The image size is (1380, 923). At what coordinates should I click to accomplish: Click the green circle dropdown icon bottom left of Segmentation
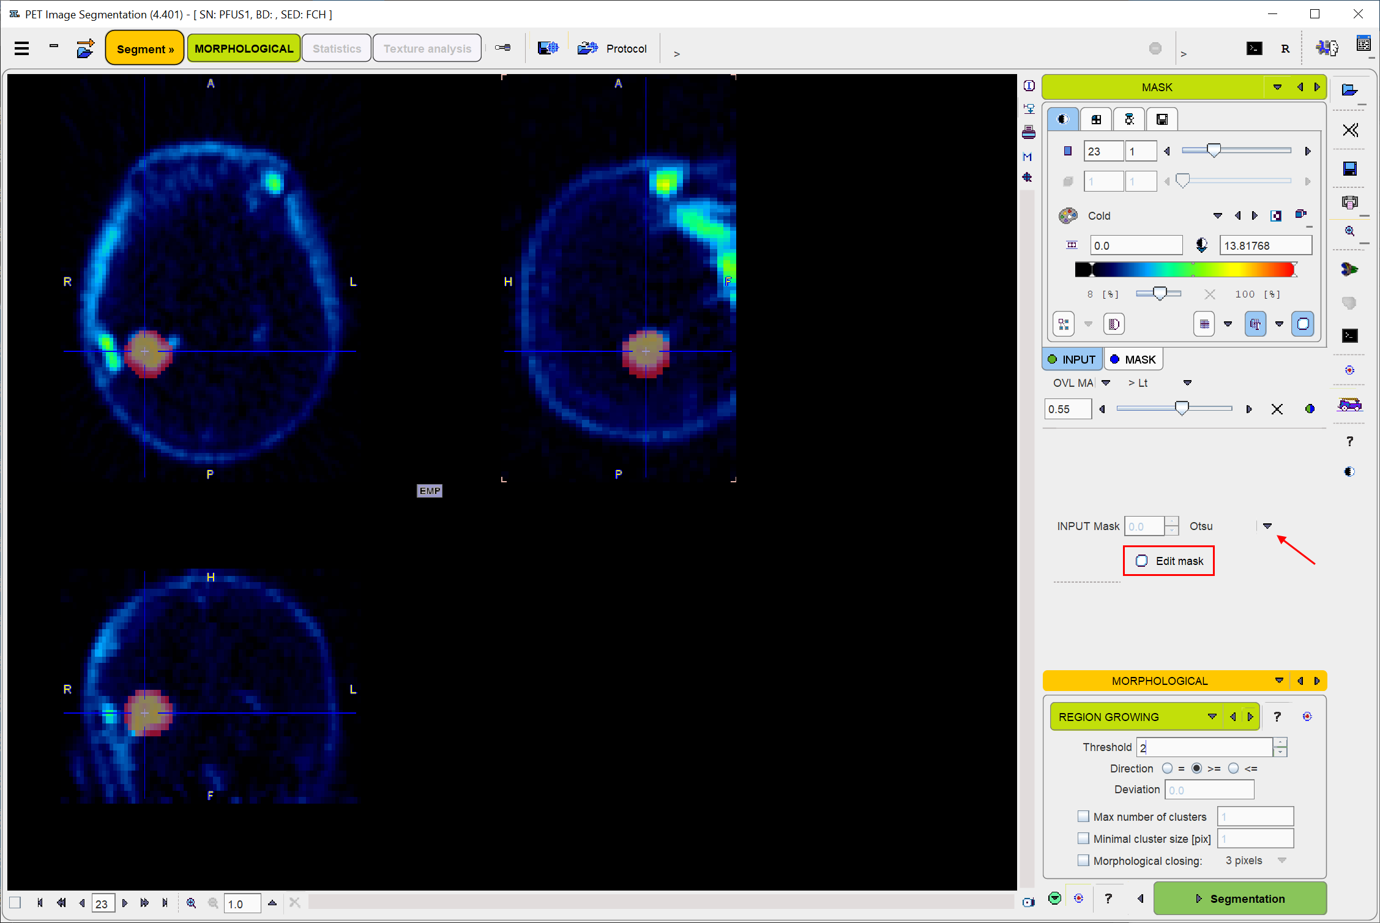click(1054, 898)
